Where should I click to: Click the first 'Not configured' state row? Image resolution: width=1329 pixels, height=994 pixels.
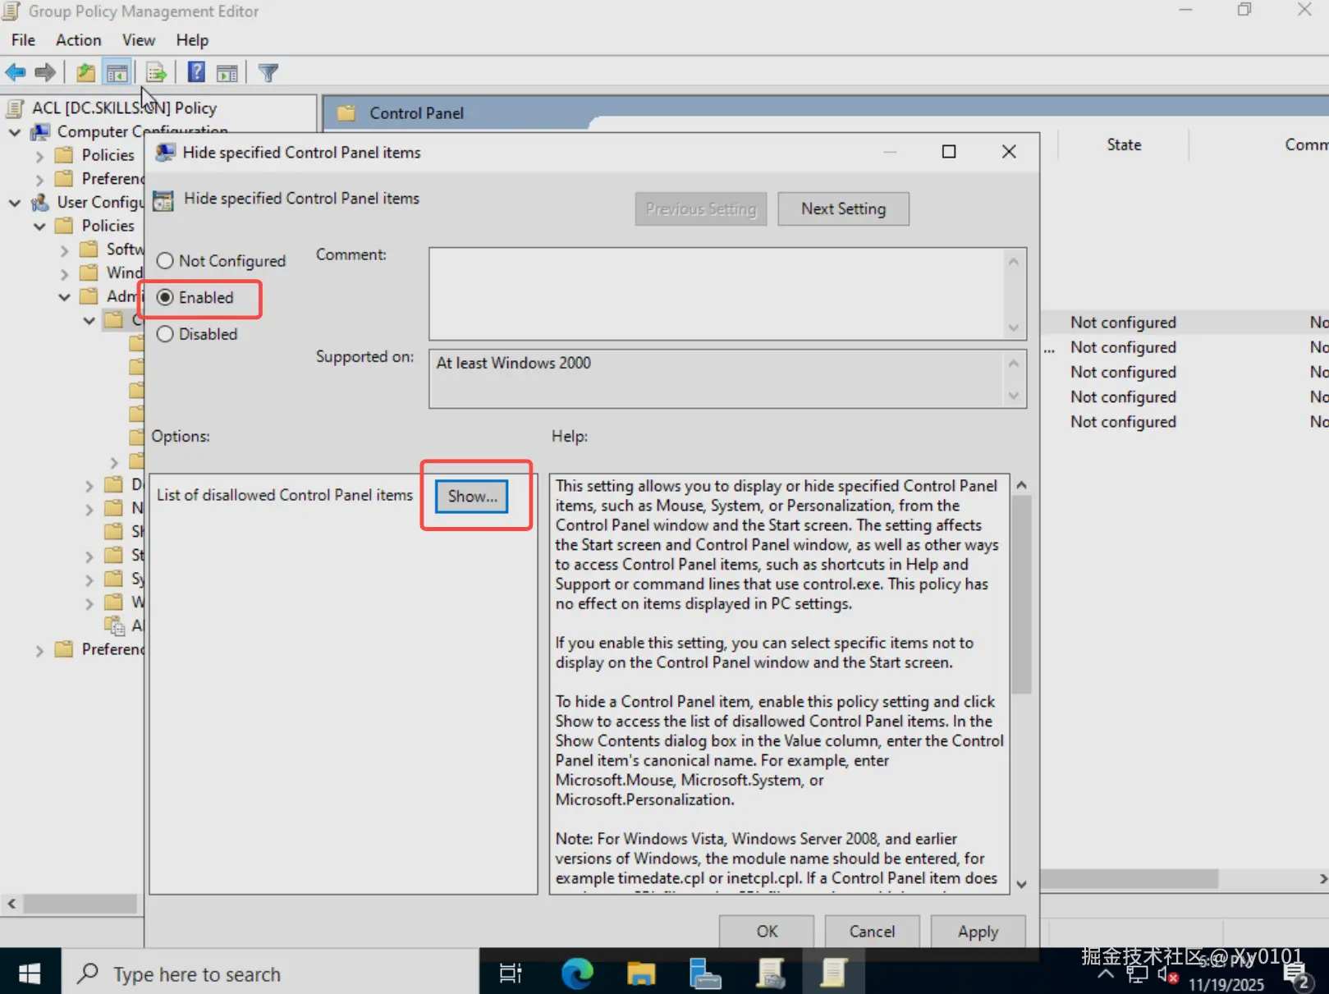click(1123, 323)
